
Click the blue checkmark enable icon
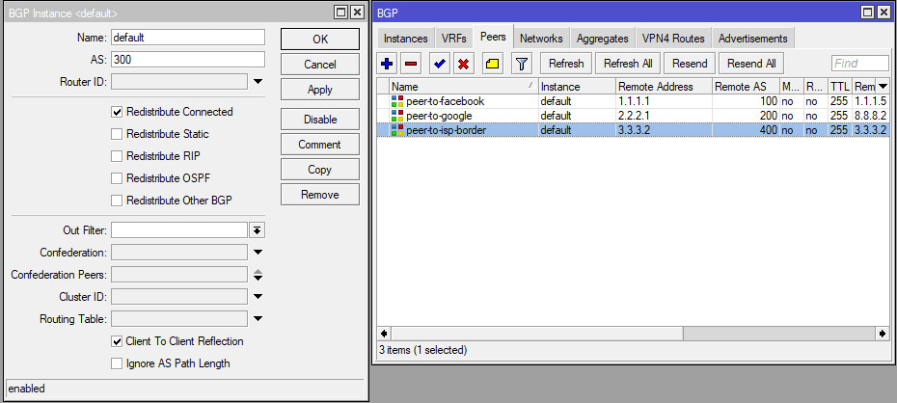pyautogui.click(x=439, y=64)
